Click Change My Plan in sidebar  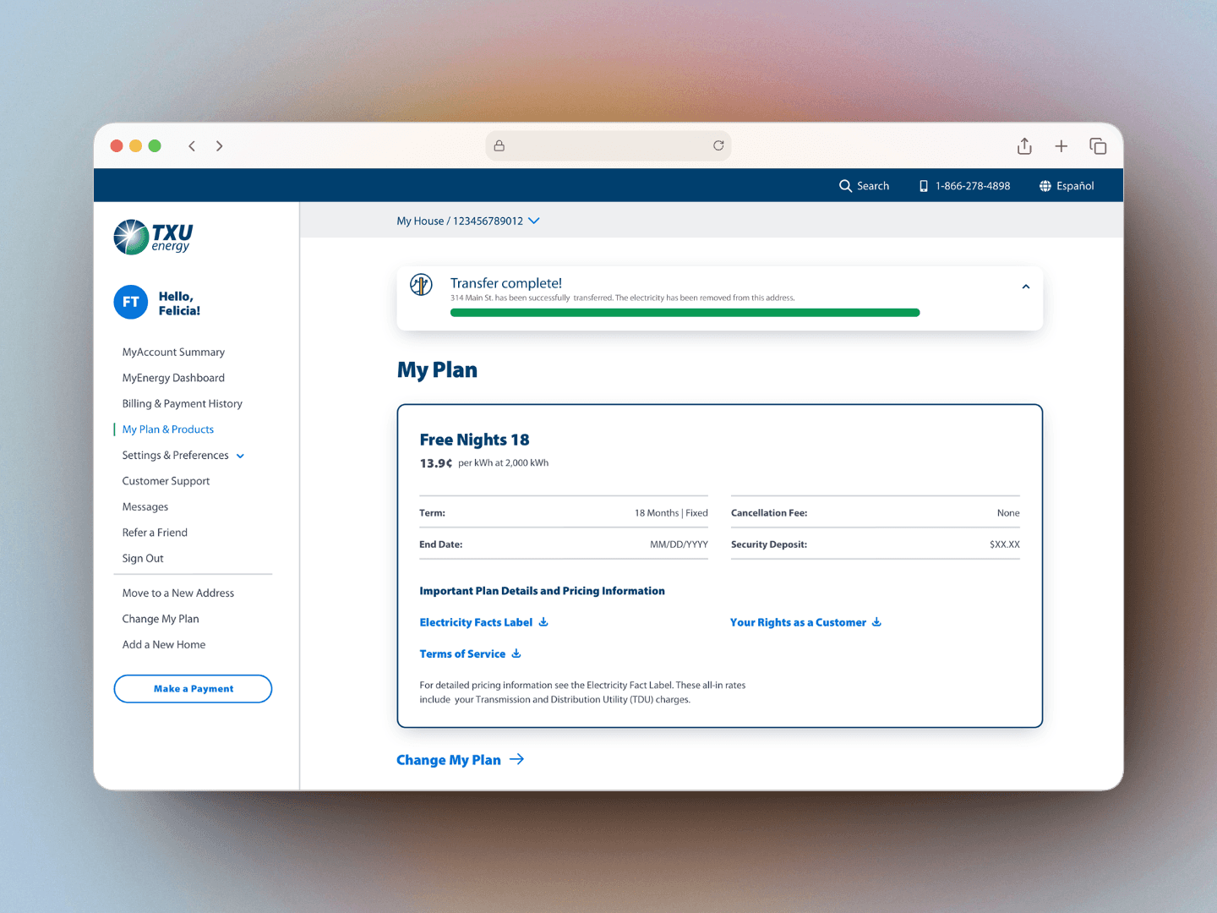tap(161, 619)
